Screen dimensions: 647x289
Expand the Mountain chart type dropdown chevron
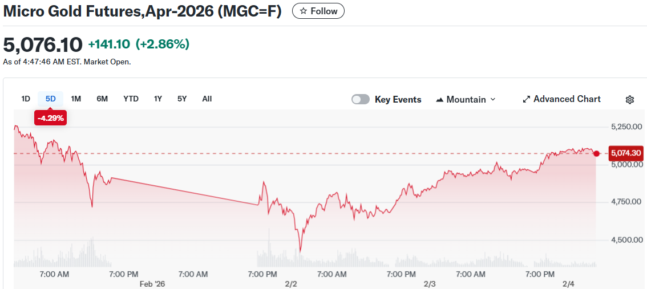pos(493,99)
